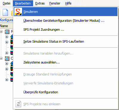Click the Name column header
The image size is (119, 110).
tap(6, 26)
